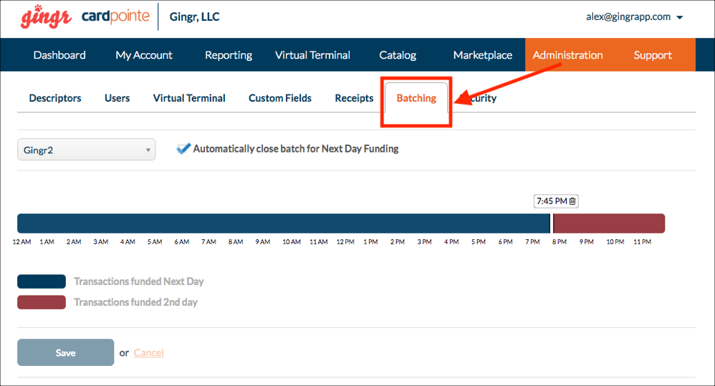Click the 8 PM timeline label

pyautogui.click(x=559, y=242)
